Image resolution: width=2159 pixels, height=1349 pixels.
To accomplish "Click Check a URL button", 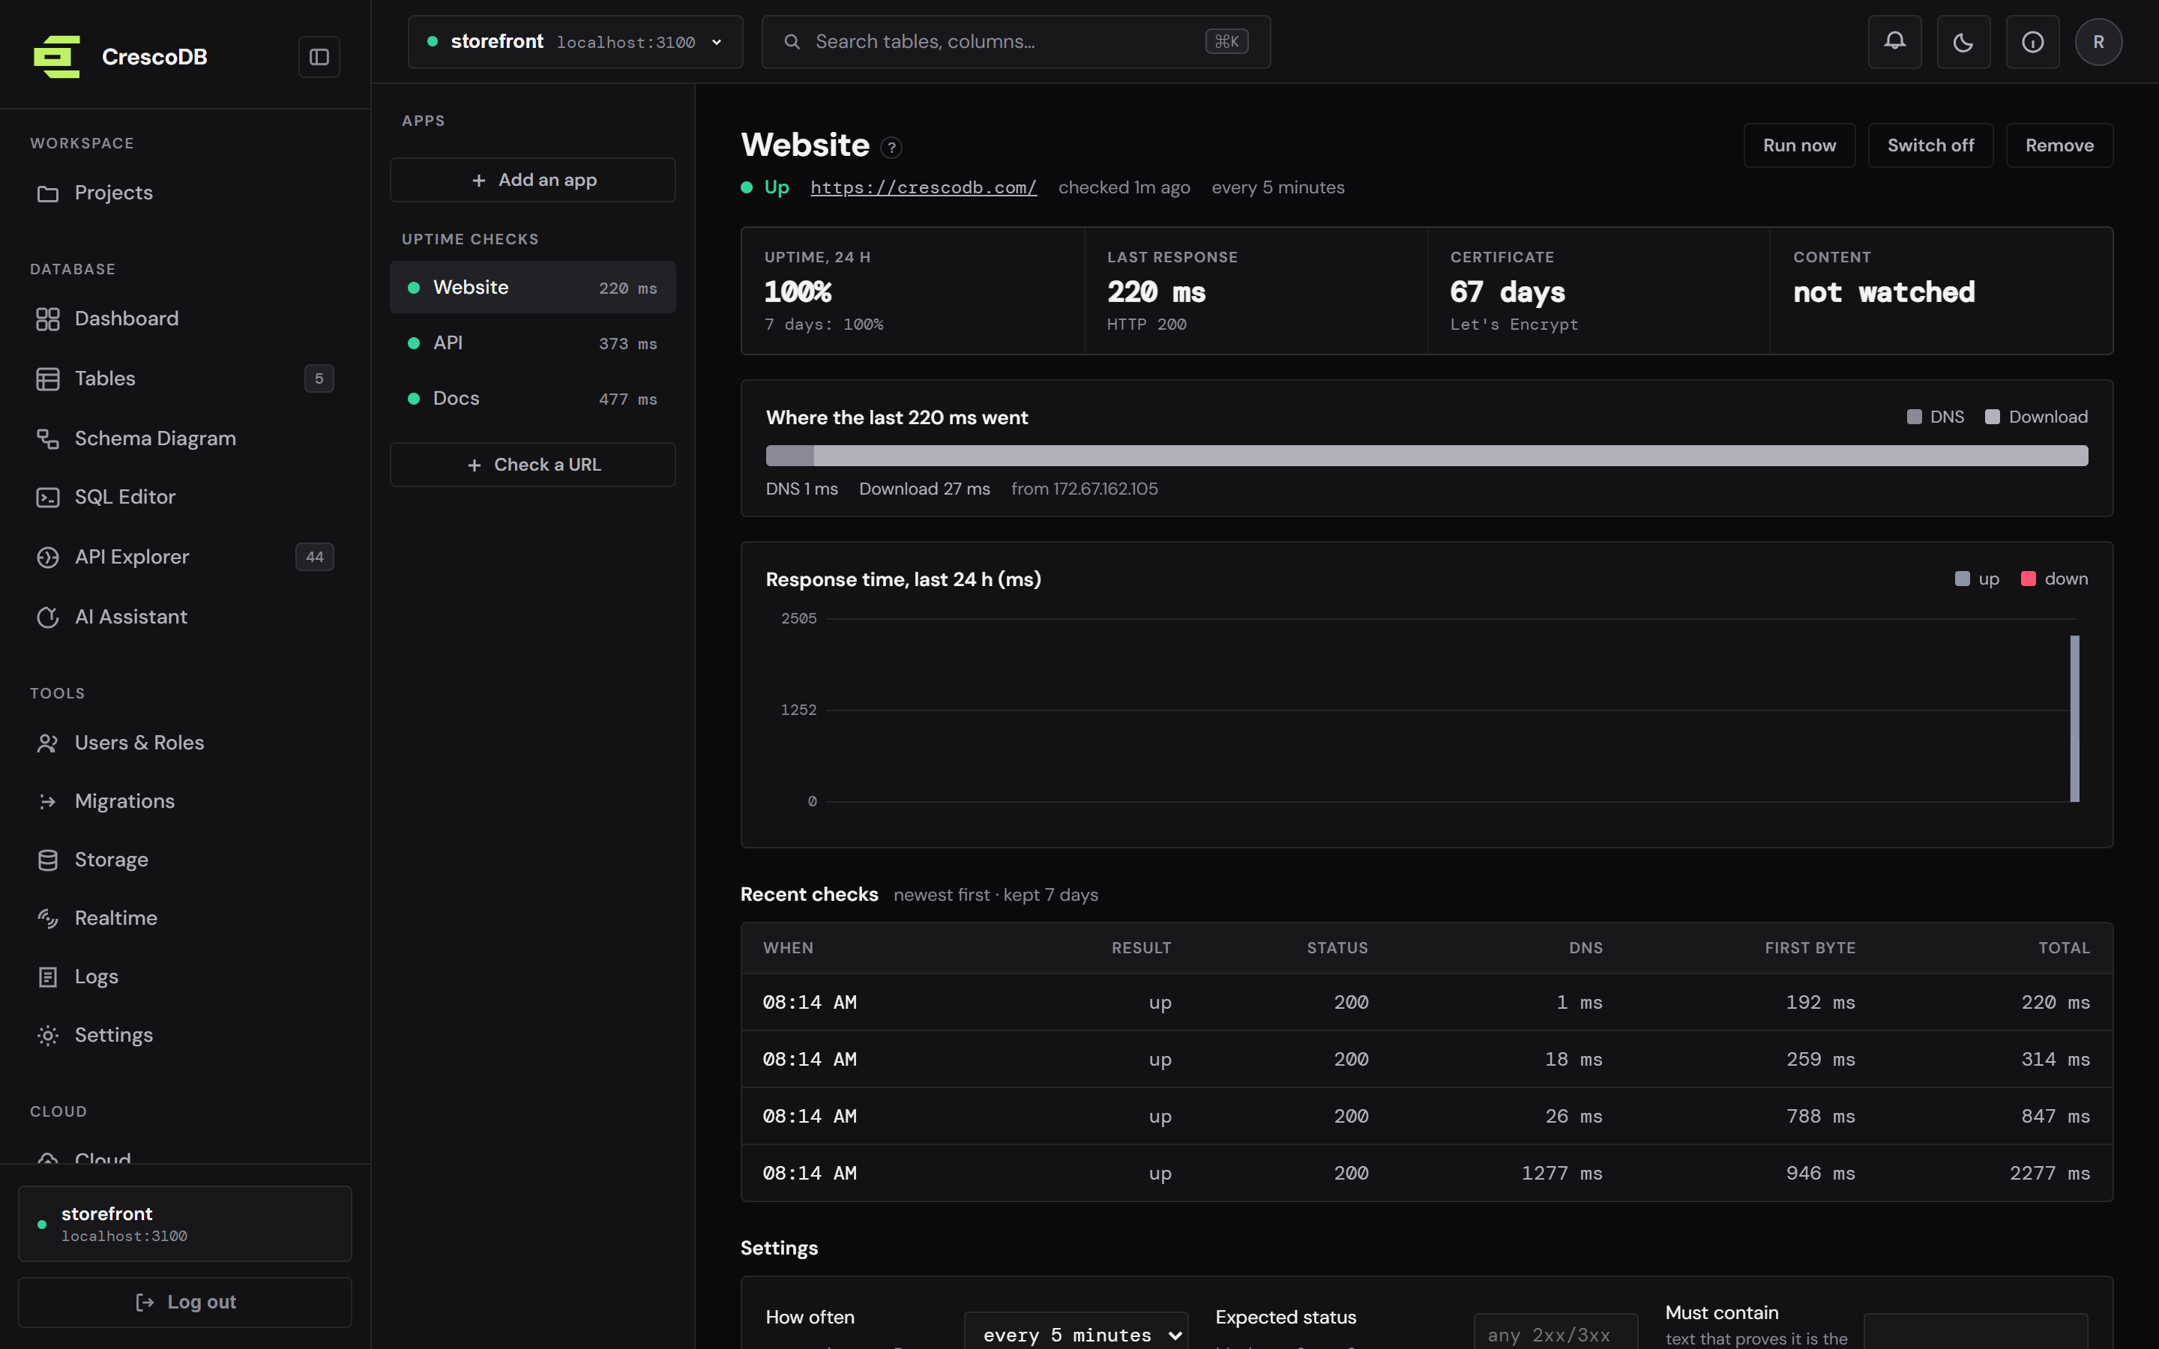I will (x=532, y=465).
